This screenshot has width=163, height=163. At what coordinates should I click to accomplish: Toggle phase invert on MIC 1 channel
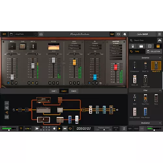tap(16, 83)
